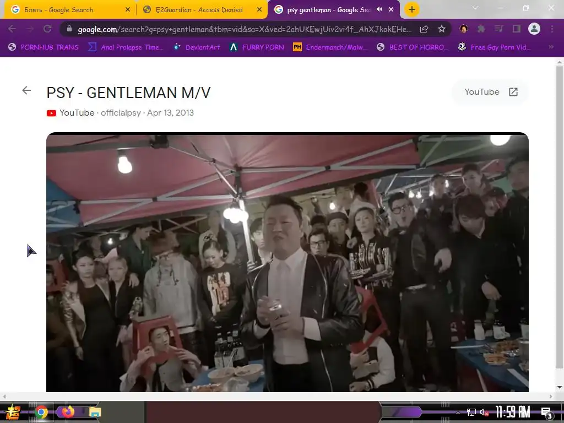
Task: Click the red YouTube logo under the title
Action: (x=51, y=113)
